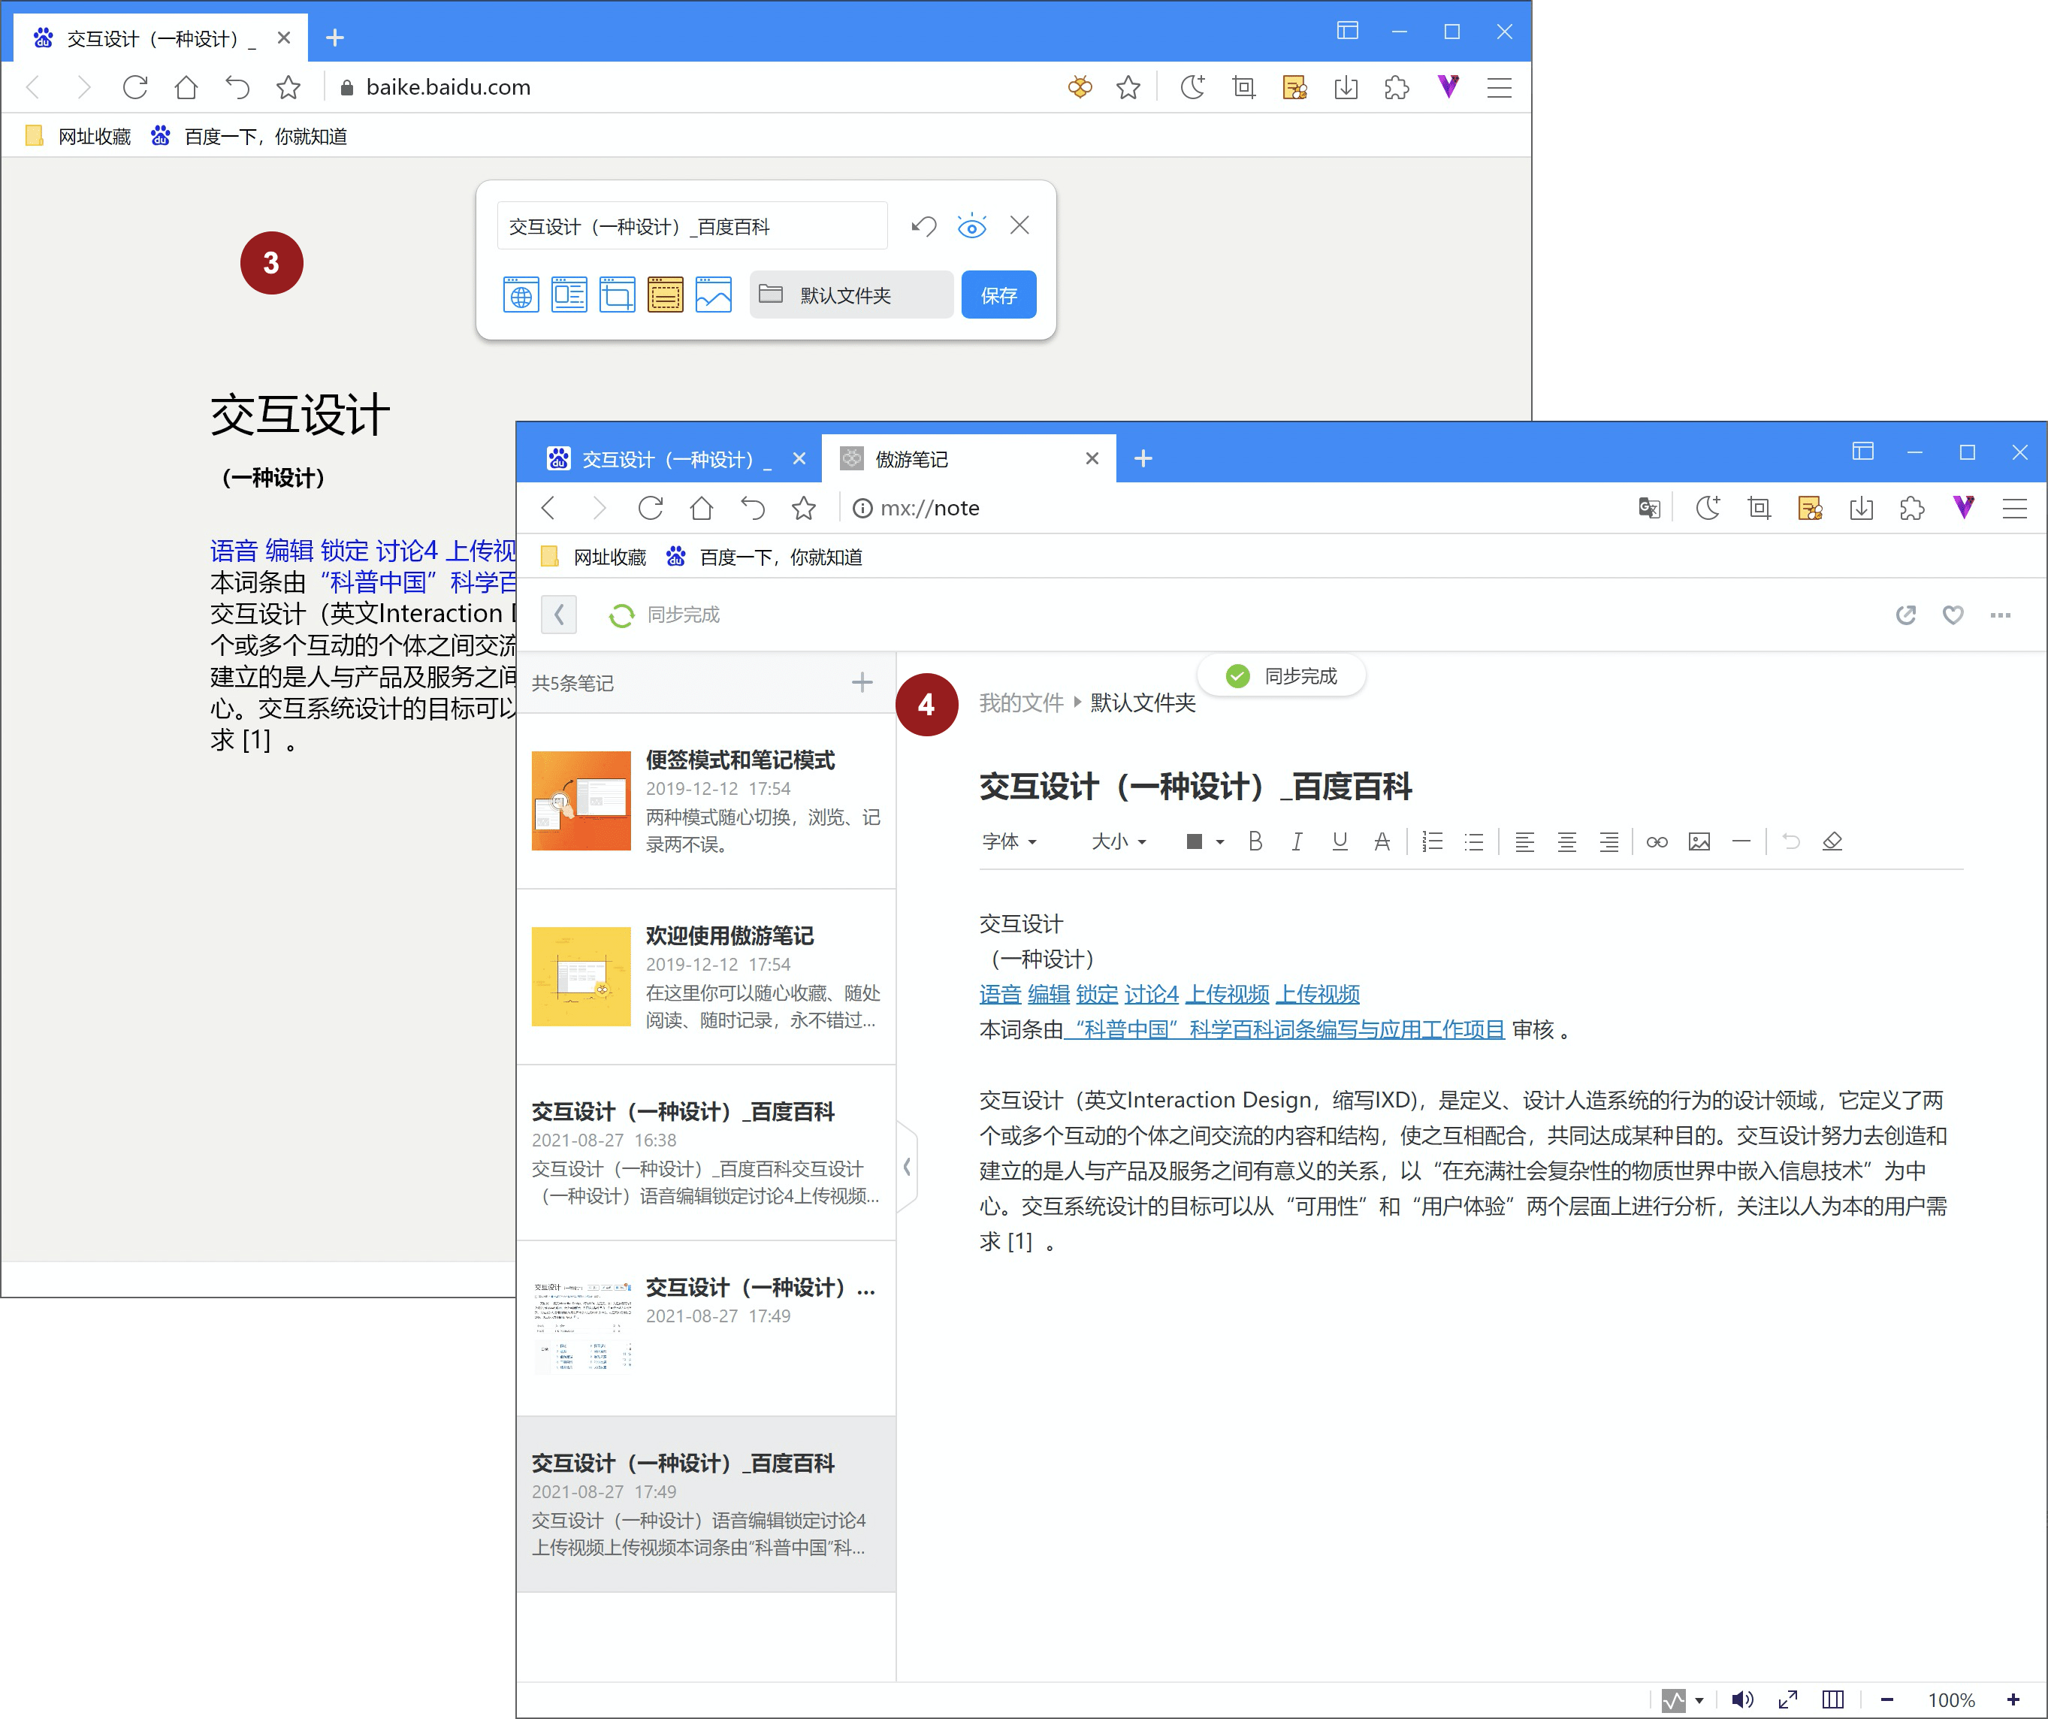
Task: Insert an image into the note
Action: (1699, 841)
